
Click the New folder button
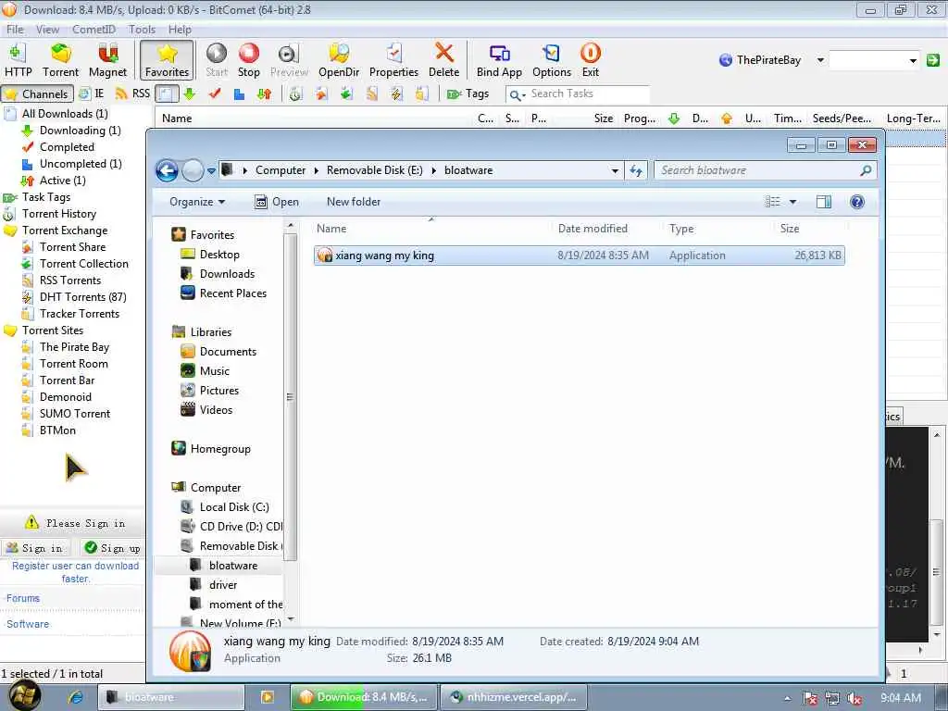[x=354, y=202]
